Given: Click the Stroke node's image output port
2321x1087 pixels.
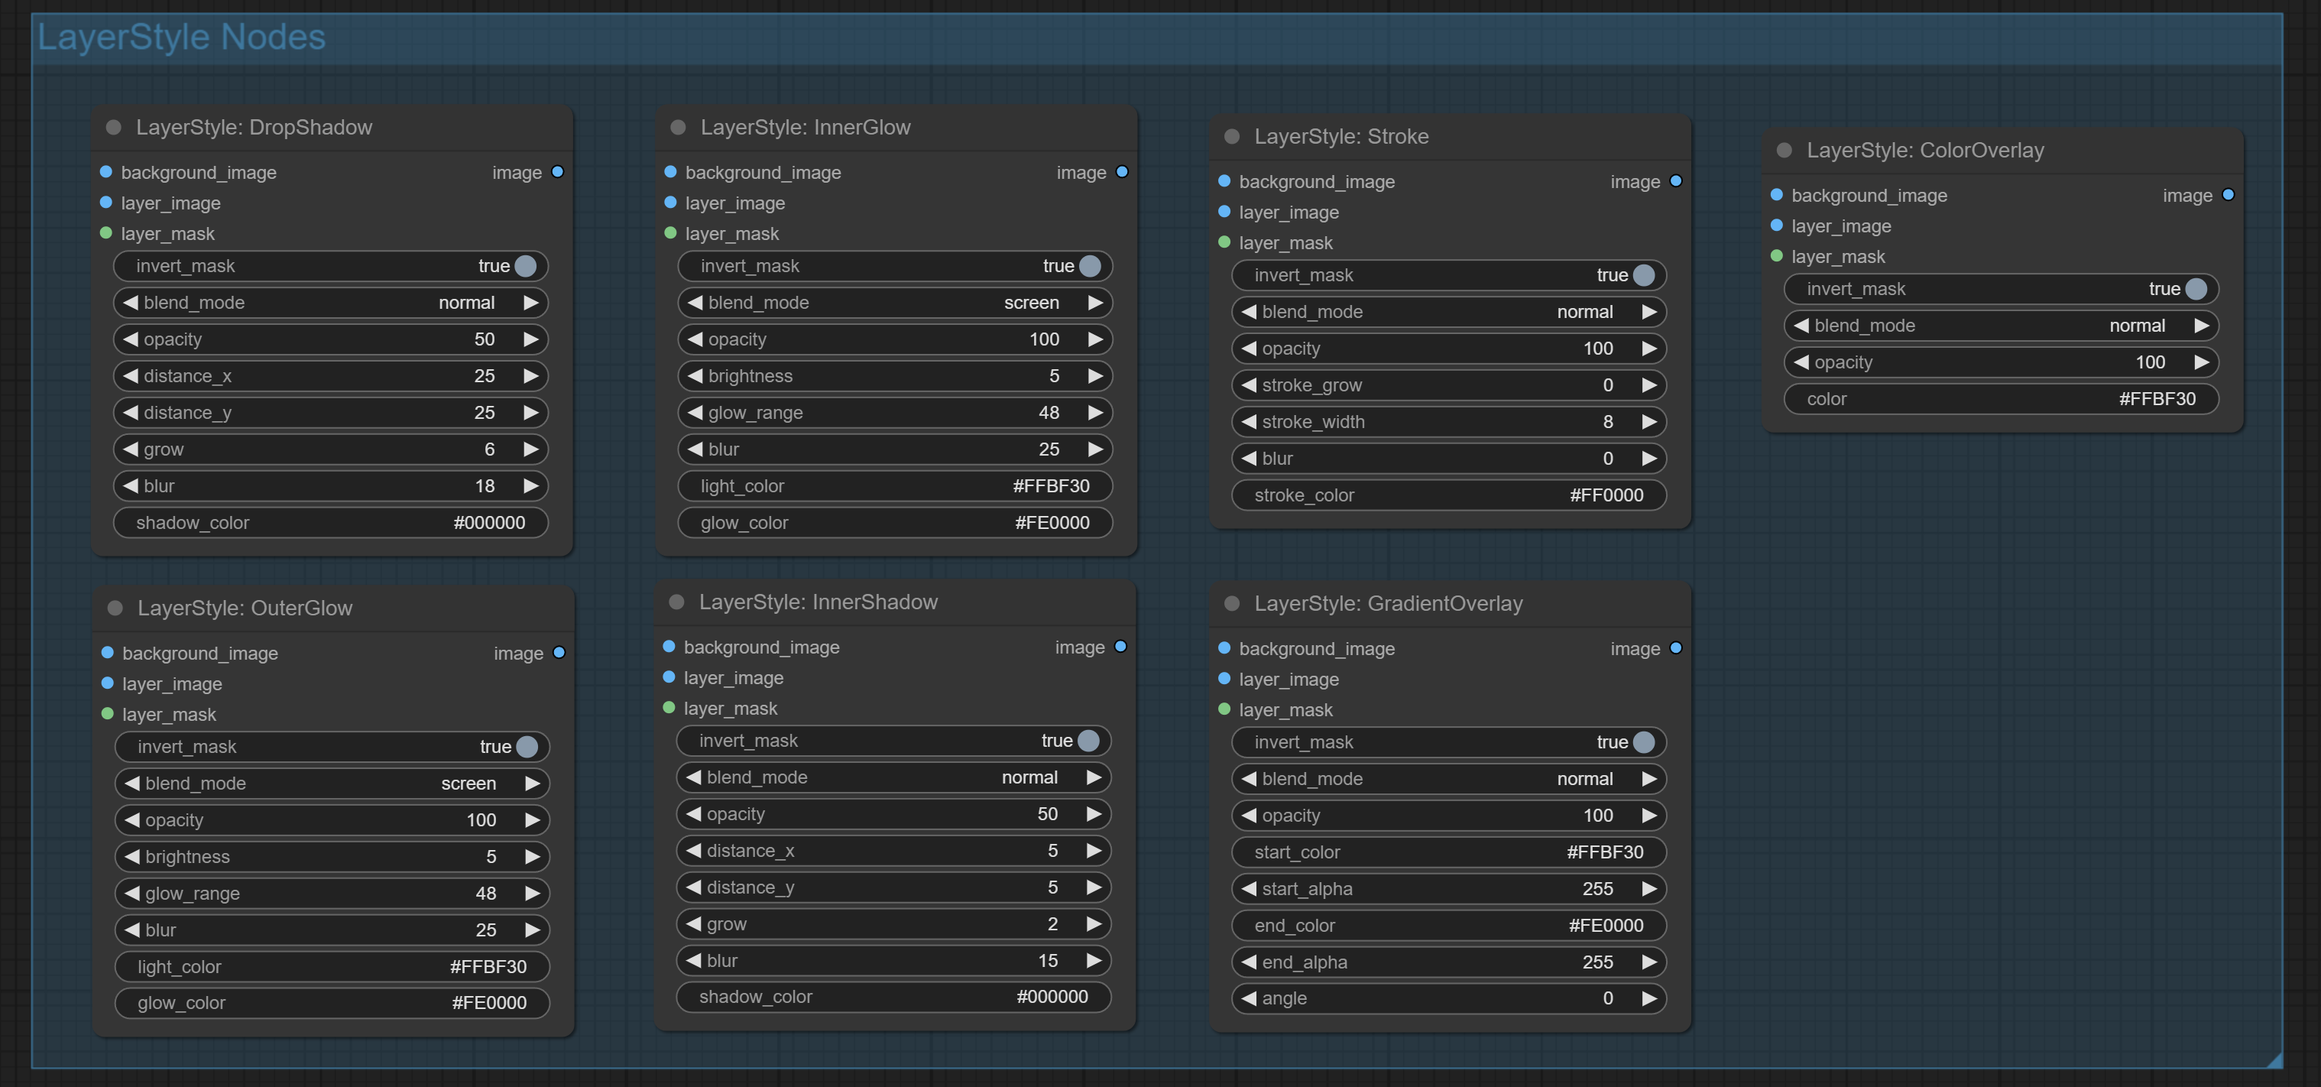Looking at the screenshot, I should tap(1675, 181).
